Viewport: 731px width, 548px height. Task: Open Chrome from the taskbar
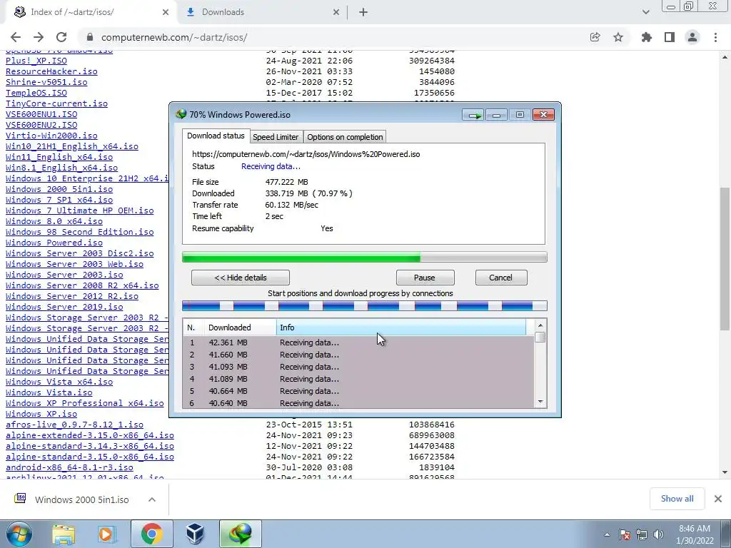(152, 534)
